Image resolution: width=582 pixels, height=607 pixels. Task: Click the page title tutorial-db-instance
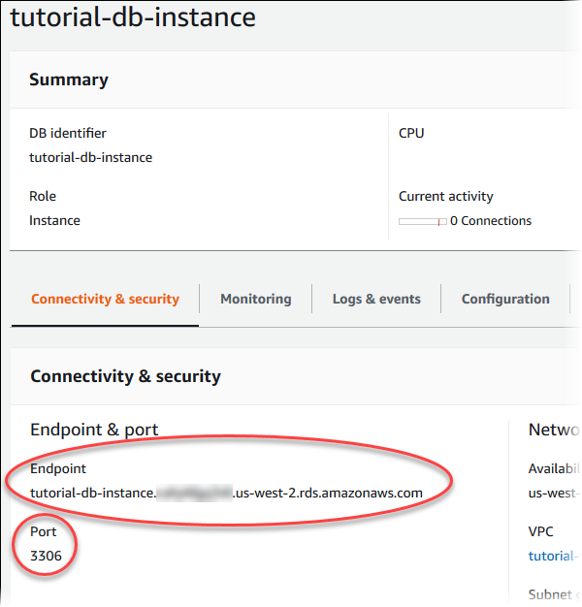[133, 17]
